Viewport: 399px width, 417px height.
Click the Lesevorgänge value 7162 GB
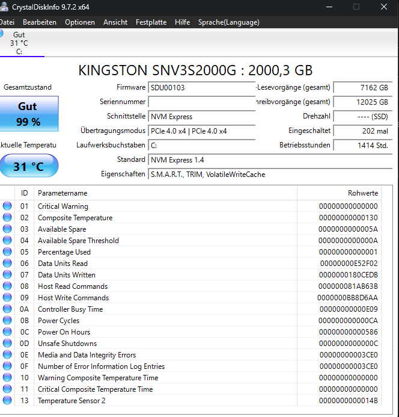point(362,87)
